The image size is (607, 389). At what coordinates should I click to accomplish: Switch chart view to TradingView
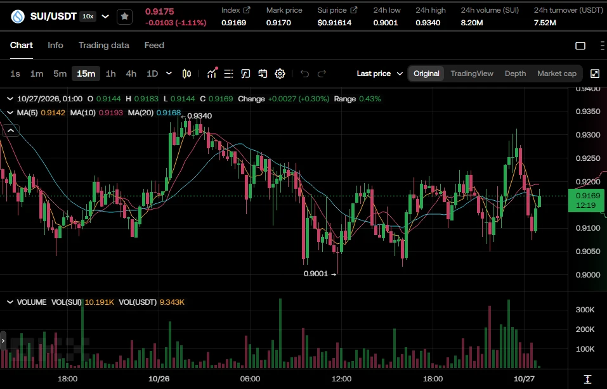click(x=472, y=73)
